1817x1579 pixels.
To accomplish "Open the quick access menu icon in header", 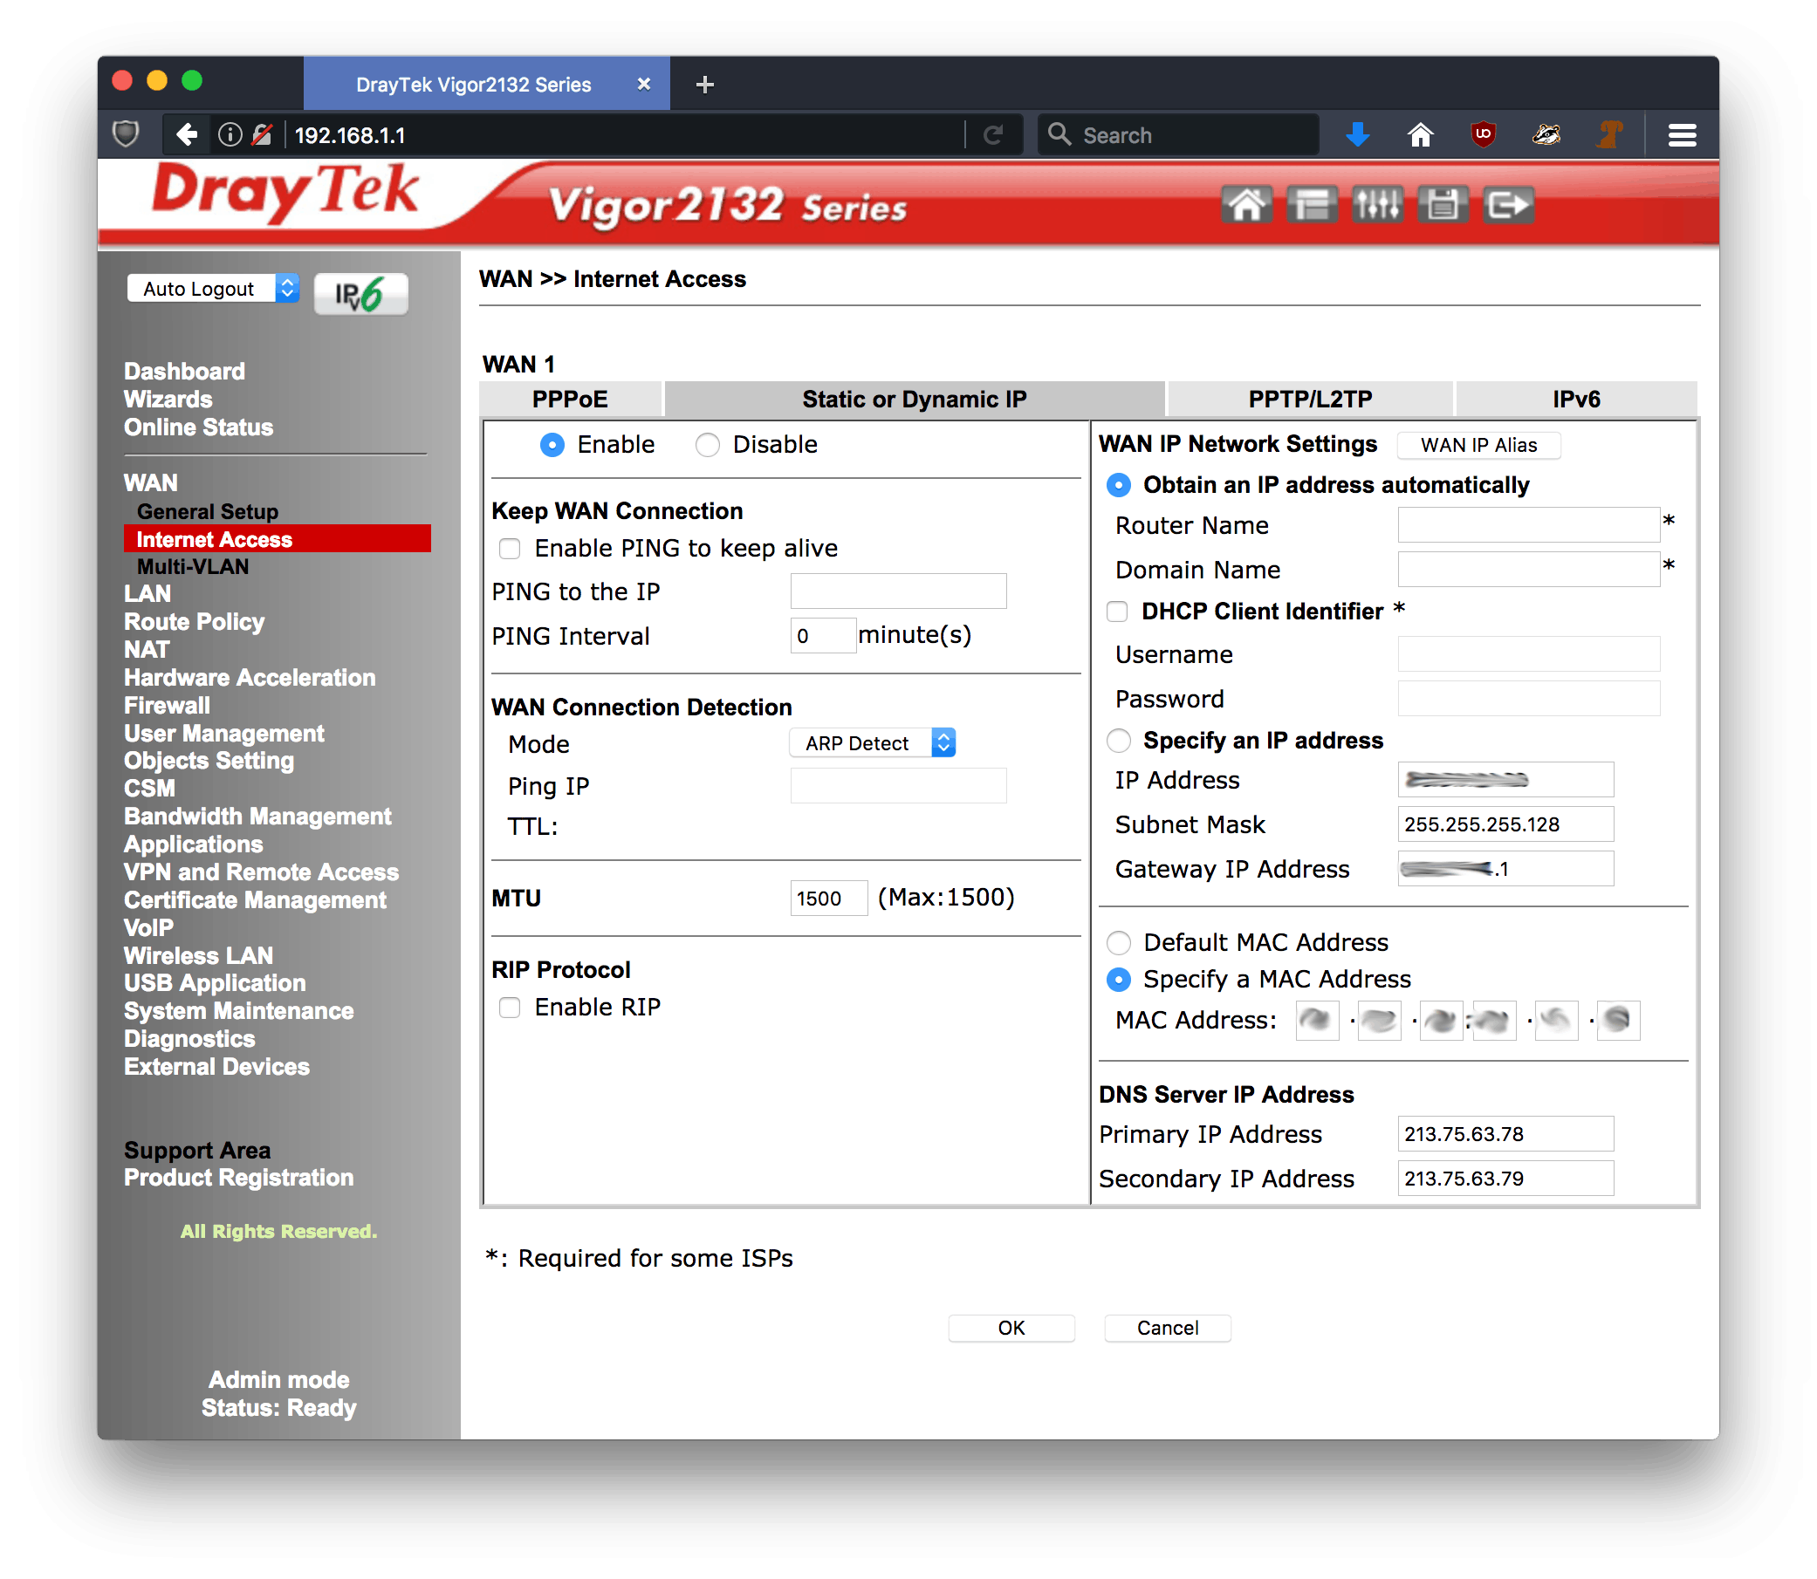I will click(1311, 205).
